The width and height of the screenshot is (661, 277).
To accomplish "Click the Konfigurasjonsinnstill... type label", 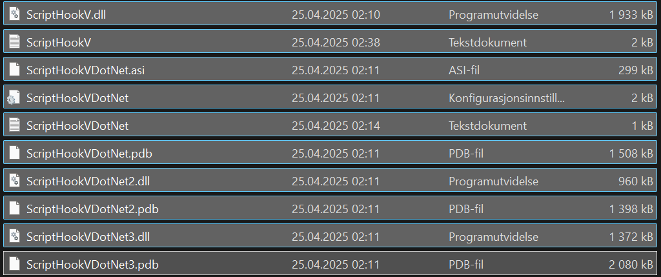I will [x=507, y=98].
